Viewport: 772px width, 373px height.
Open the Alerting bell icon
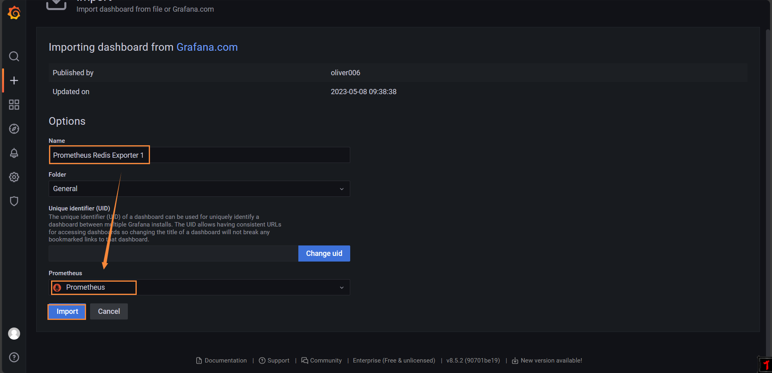(x=14, y=153)
